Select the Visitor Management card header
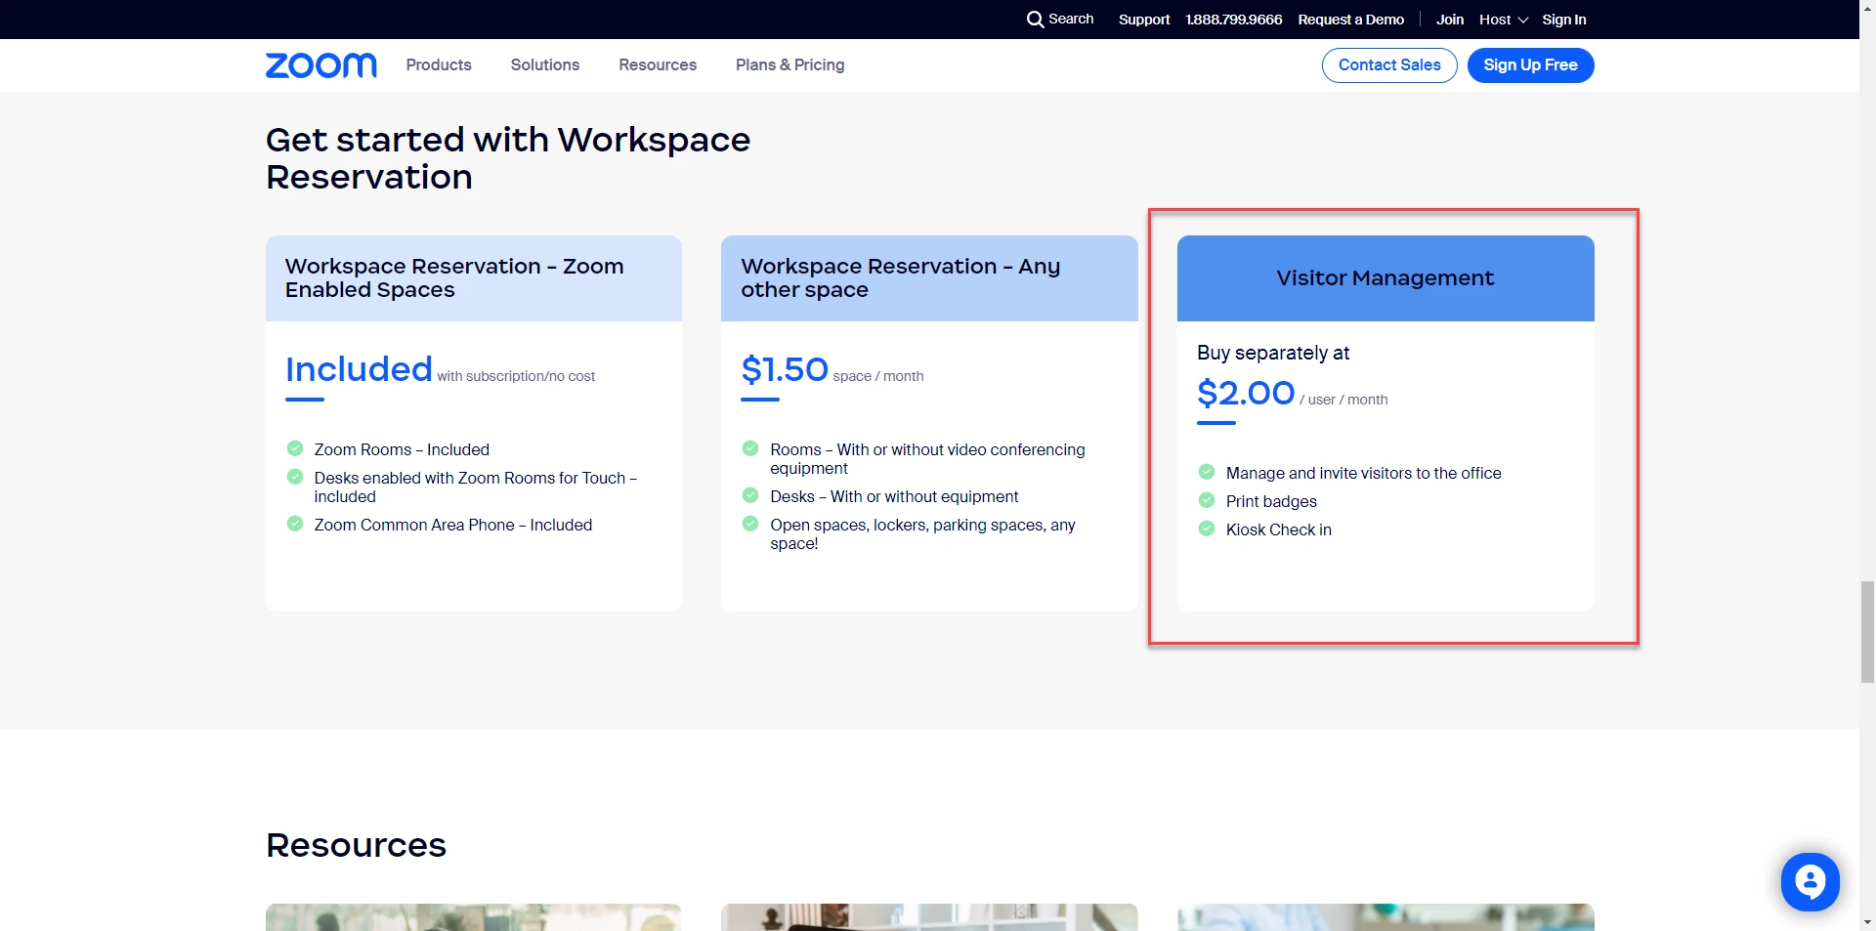Screen dimensions: 1876x931 point(1386,278)
